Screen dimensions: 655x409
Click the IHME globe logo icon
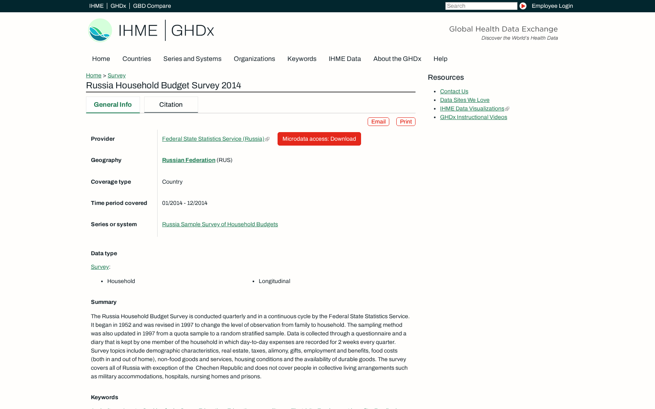[100, 30]
